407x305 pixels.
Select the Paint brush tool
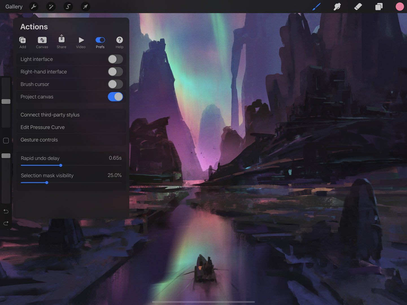pos(316,6)
